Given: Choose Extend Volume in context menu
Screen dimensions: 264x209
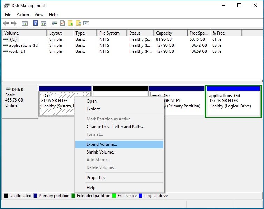Looking at the screenshot, I should coord(119,144).
